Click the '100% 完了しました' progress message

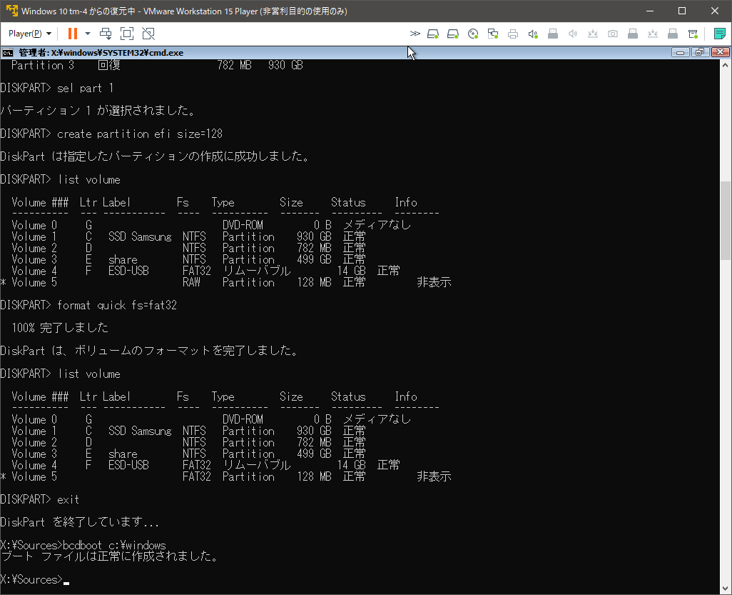60,328
